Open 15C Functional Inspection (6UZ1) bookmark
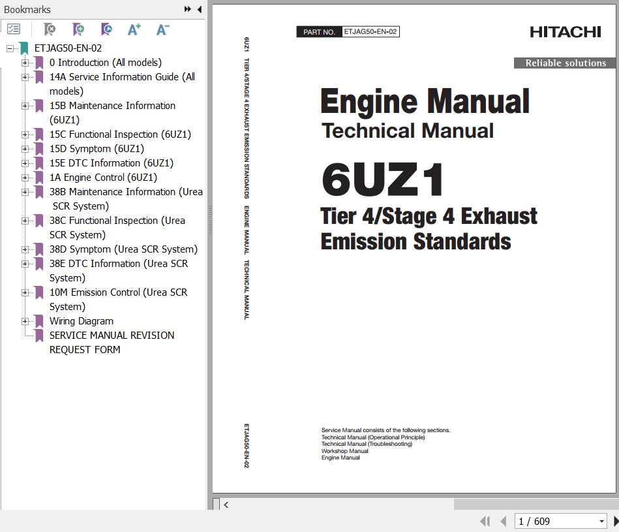This screenshot has height=532, width=619. click(120, 134)
